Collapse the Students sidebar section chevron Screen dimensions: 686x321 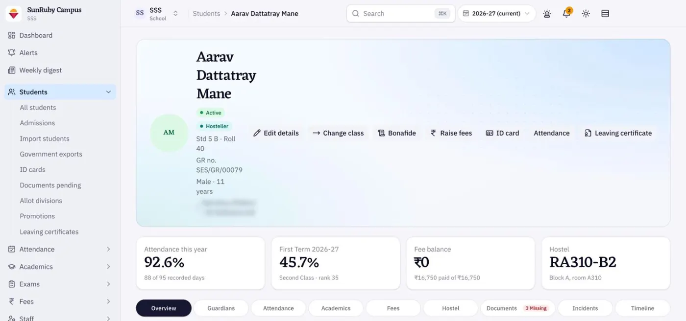(x=108, y=92)
